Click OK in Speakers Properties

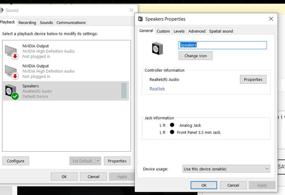point(204,185)
